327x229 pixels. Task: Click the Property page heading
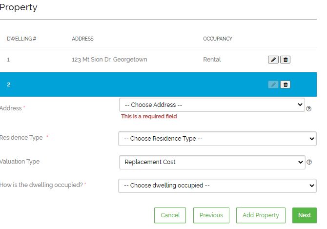(x=19, y=7)
